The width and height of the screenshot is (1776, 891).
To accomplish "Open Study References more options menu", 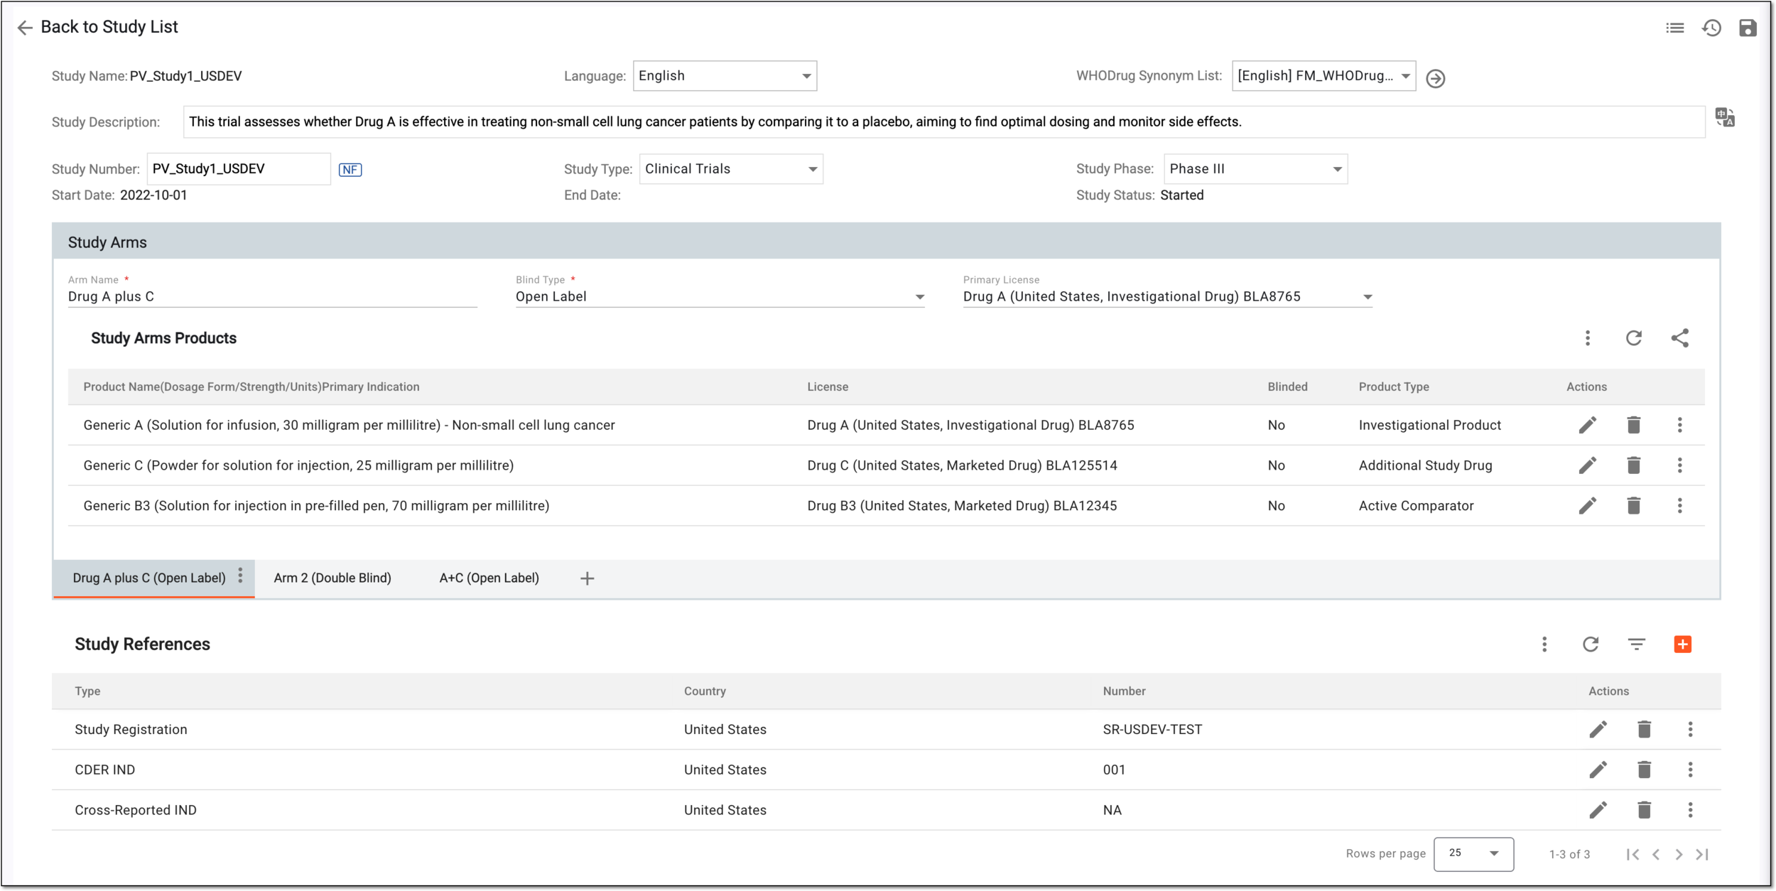I will coord(1544,644).
